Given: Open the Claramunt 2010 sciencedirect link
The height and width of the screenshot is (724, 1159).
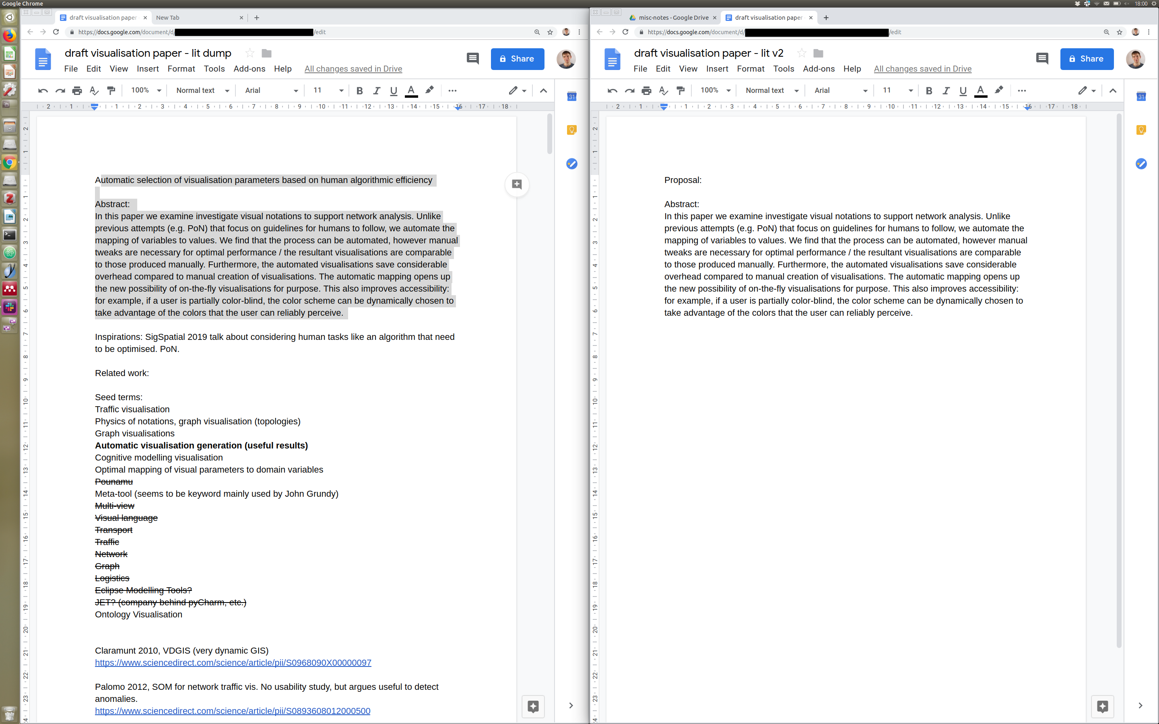Looking at the screenshot, I should coord(233,663).
